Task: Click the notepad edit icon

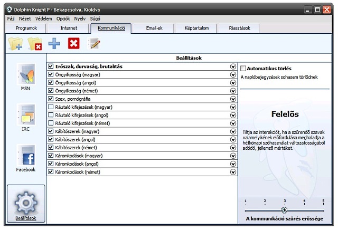Action: 94,44
